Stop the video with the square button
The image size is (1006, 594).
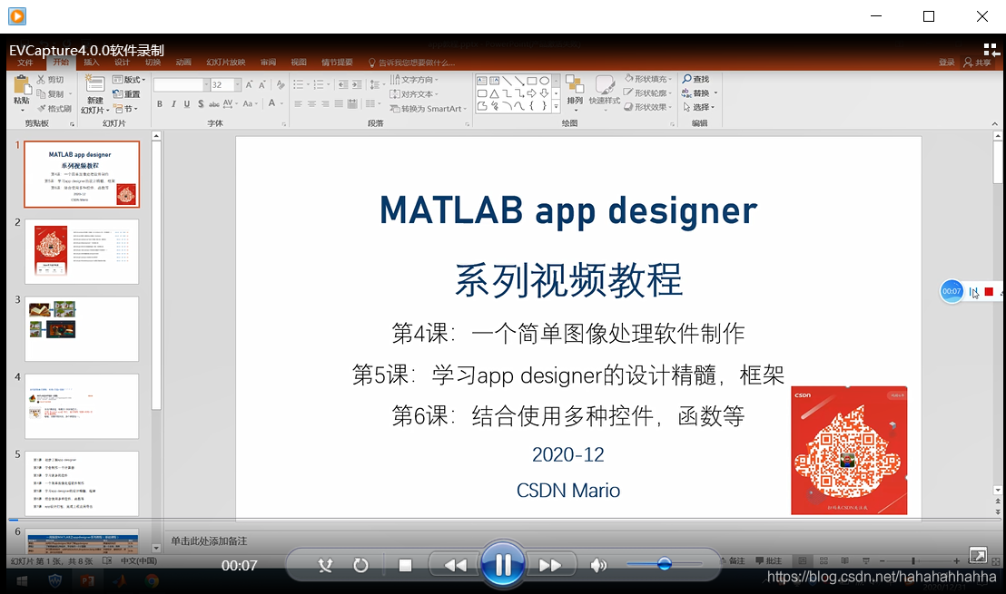(x=405, y=565)
